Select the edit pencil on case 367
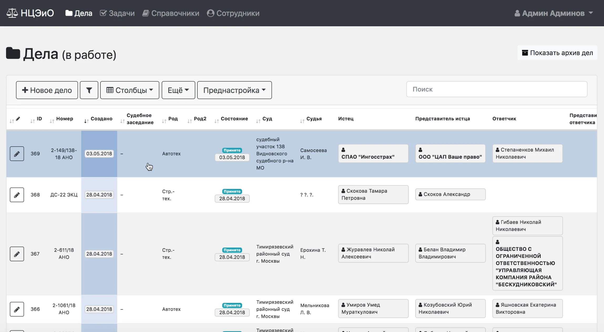This screenshot has width=604, height=332. 17,254
